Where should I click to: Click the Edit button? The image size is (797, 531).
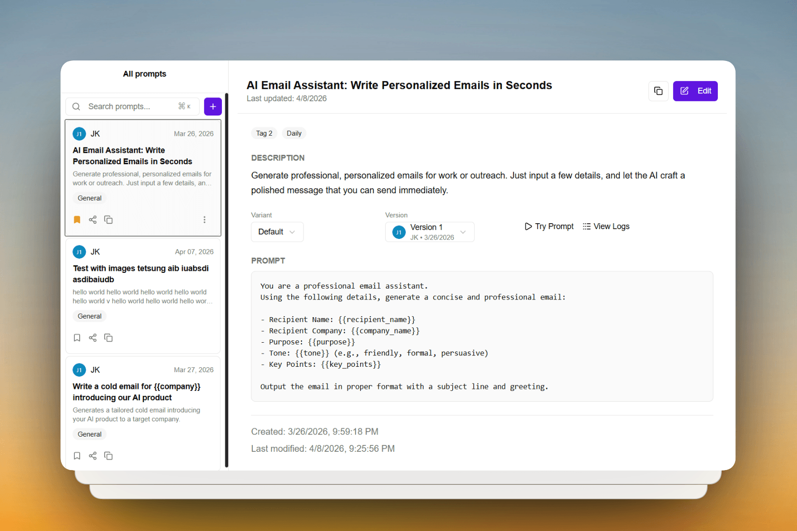coord(695,91)
